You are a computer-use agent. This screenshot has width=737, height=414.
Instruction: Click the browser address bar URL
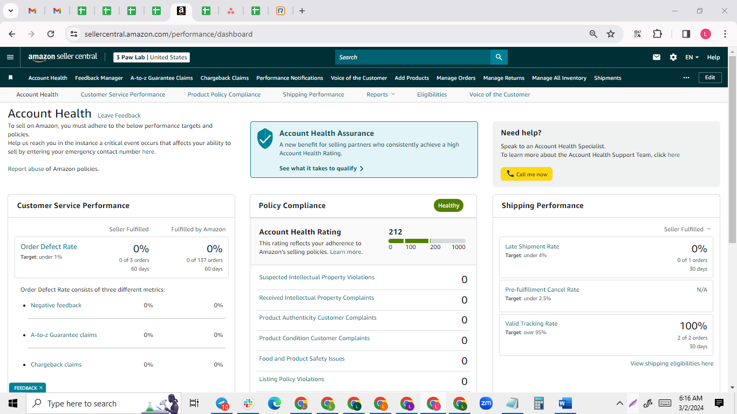click(x=168, y=34)
